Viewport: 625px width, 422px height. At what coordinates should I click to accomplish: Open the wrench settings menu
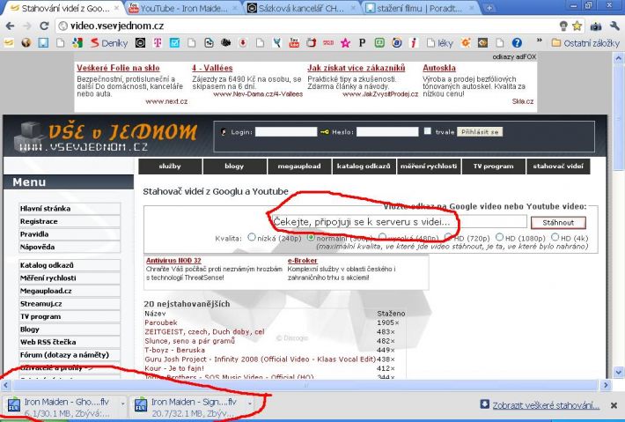(x=614, y=26)
